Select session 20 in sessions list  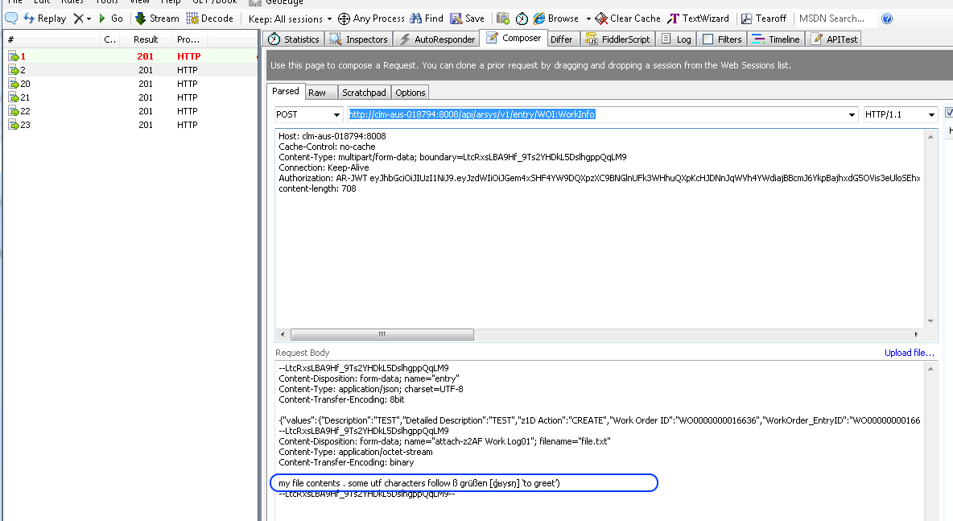click(26, 84)
